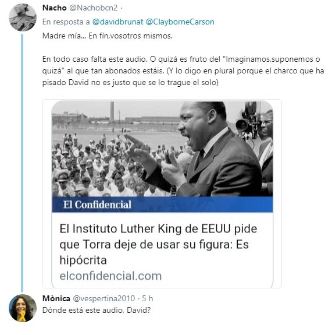The width and height of the screenshot is (332, 335).
Task: Open the @Nachobcn2 handle
Action: tap(94, 8)
